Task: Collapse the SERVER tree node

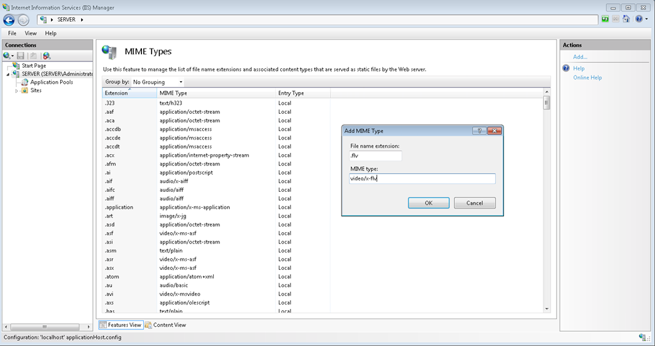Action: point(8,74)
